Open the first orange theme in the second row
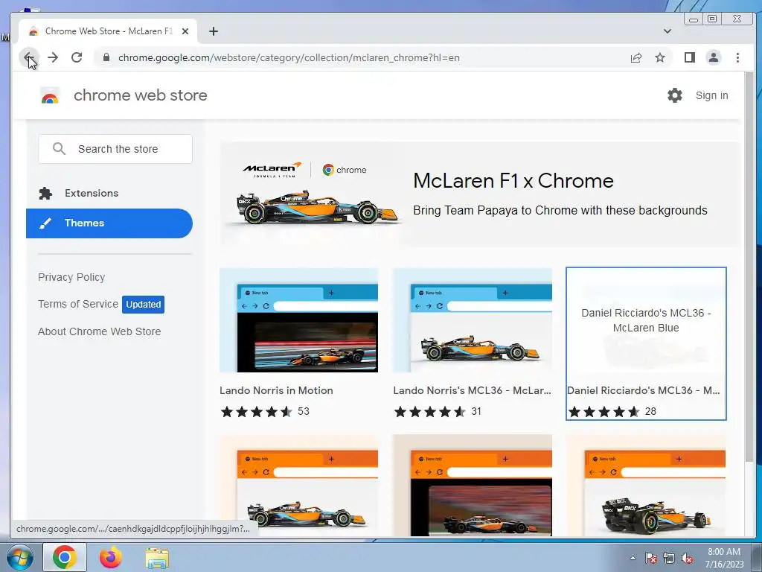The width and height of the screenshot is (762, 572). [x=298, y=486]
